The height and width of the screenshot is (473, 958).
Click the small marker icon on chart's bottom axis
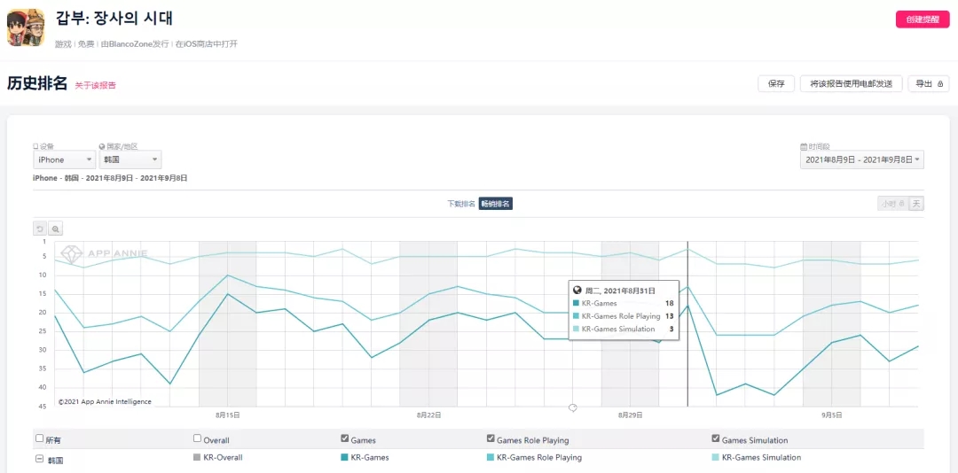click(x=573, y=408)
